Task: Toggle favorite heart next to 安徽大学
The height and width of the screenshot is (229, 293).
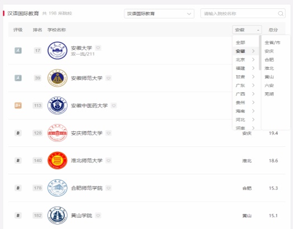Action: [98, 48]
